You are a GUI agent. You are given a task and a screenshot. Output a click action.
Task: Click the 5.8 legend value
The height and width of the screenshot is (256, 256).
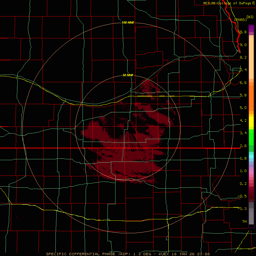[243, 95]
